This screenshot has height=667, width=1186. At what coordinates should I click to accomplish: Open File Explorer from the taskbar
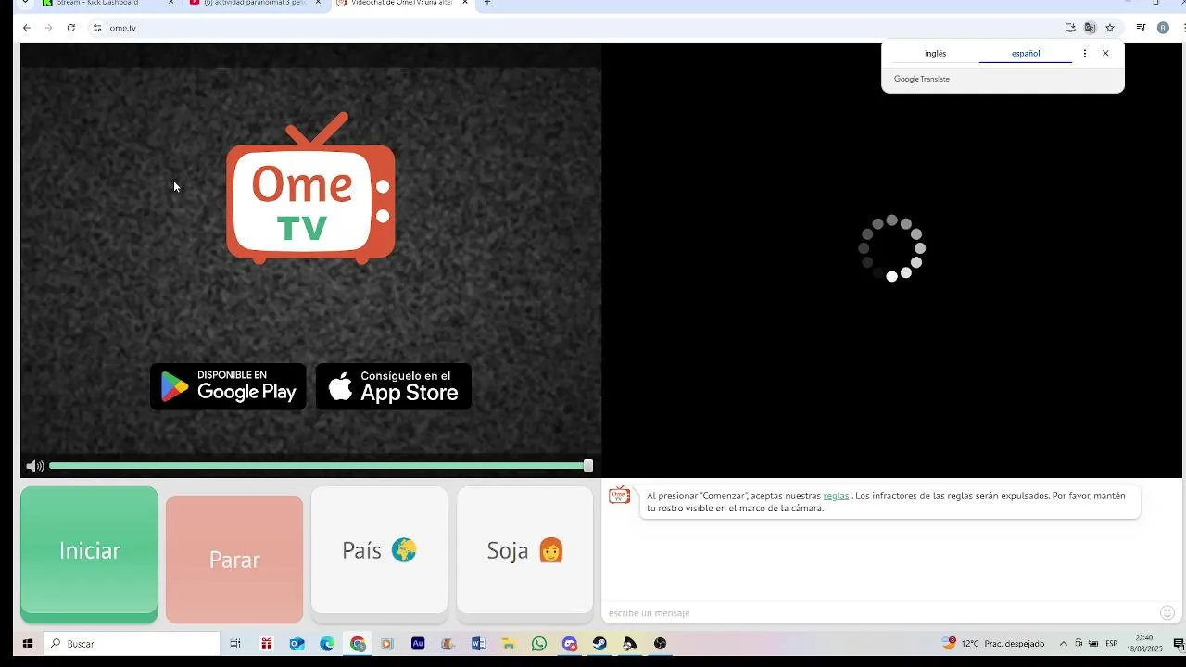[509, 644]
